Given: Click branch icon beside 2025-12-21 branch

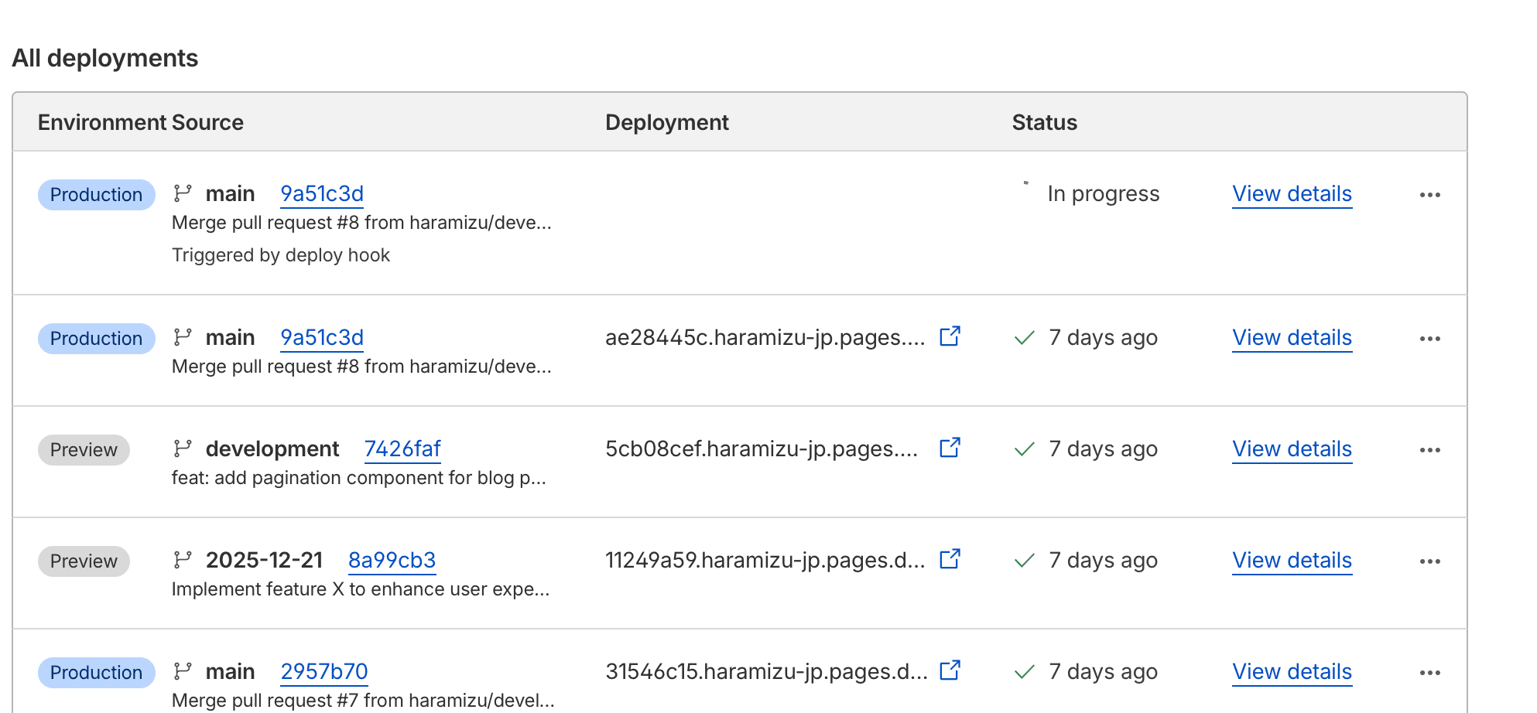Looking at the screenshot, I should click(183, 560).
